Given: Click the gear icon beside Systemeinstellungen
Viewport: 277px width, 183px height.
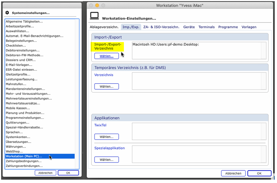Looking at the screenshot, I should [7, 13].
